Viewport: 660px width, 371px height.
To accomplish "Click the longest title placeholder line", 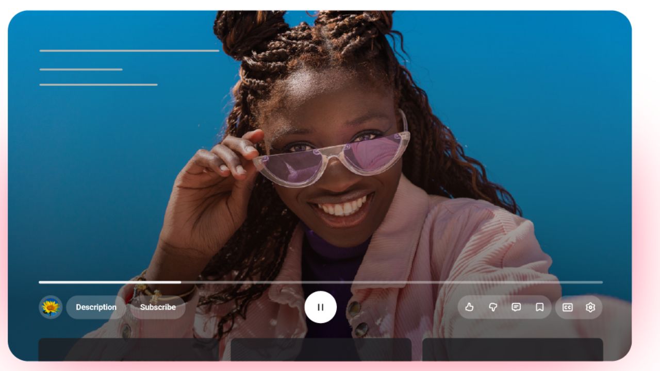I will click(x=129, y=50).
